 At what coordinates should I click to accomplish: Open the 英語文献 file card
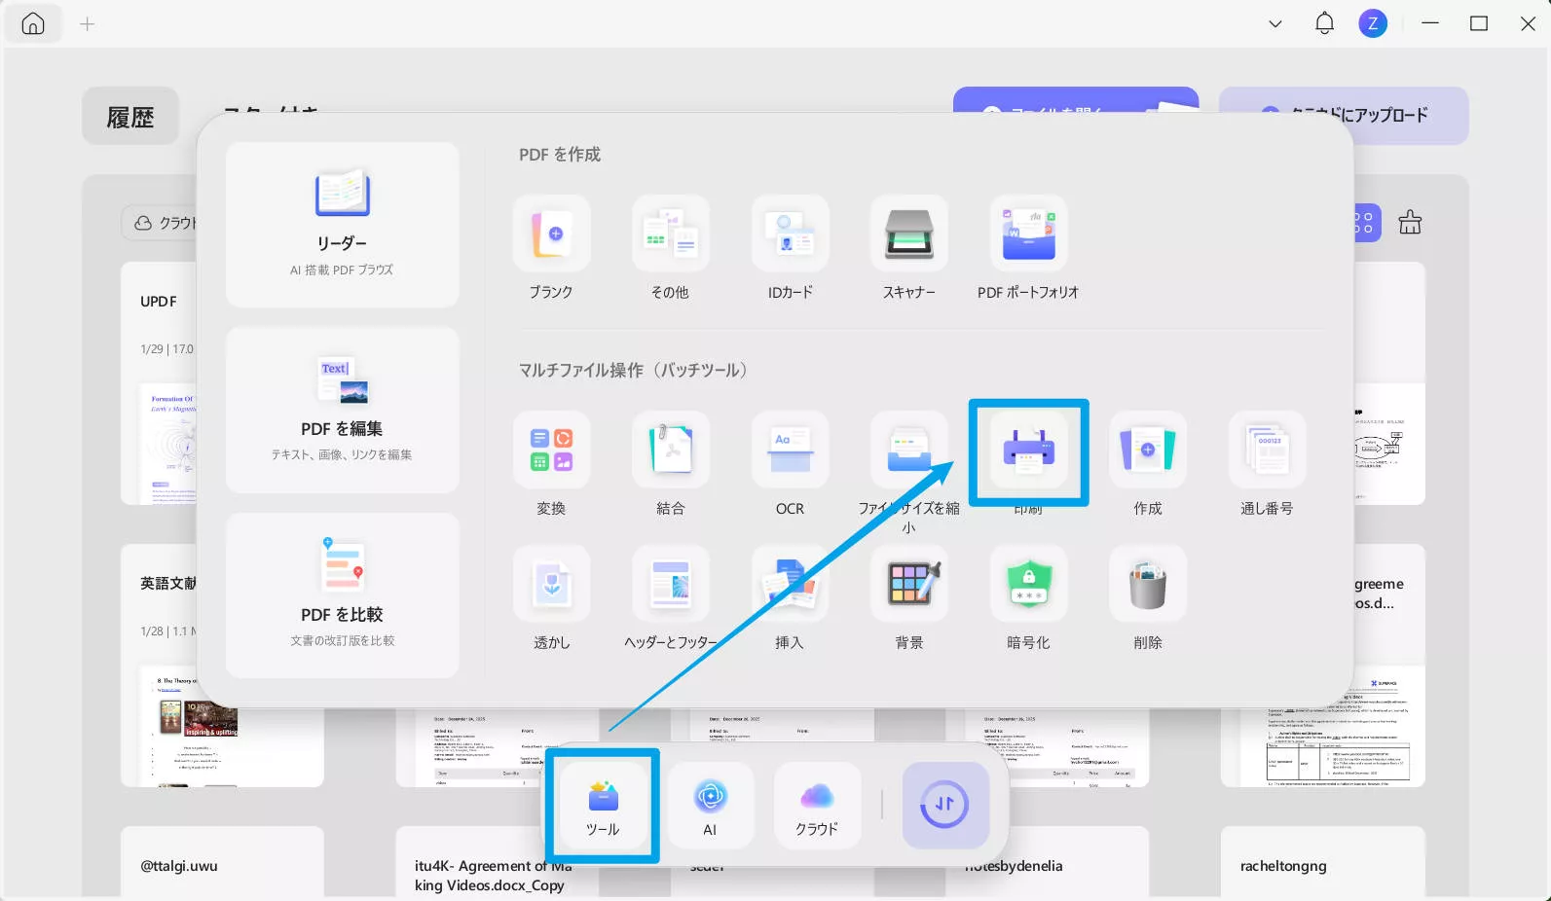[160, 665]
